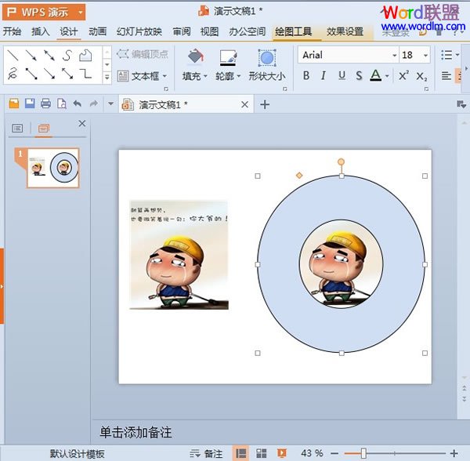The height and width of the screenshot is (461, 470).
Task: Click the yellow diamond adjustment handle on donut
Action: [299, 175]
